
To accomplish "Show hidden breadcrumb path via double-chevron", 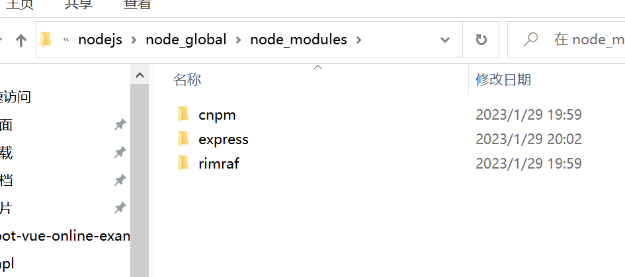I will tap(66, 40).
